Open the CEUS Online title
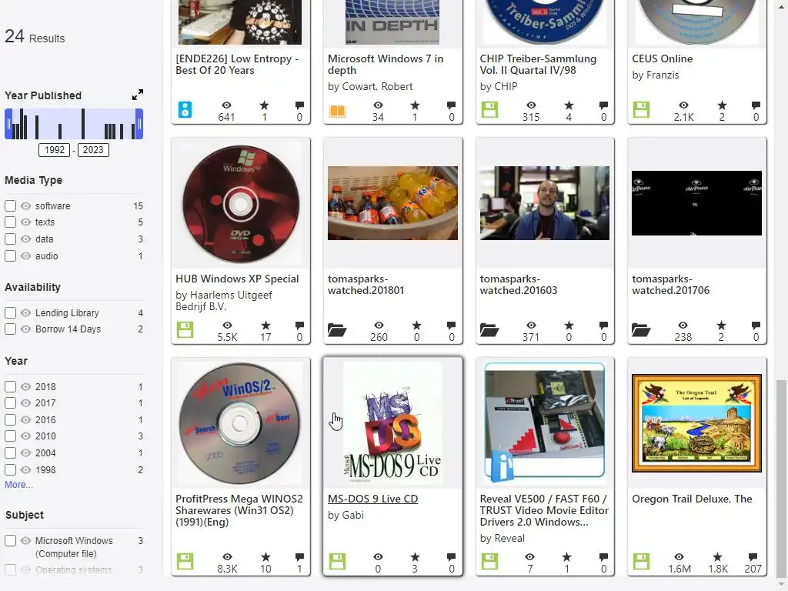Image resolution: width=788 pixels, height=591 pixels. [x=662, y=58]
